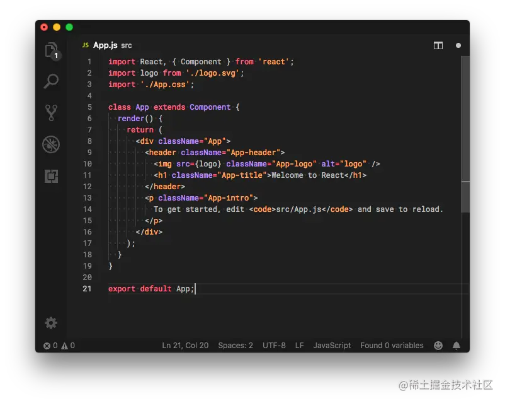Select the App.js editor tab
This screenshot has width=505, height=403.
[105, 45]
